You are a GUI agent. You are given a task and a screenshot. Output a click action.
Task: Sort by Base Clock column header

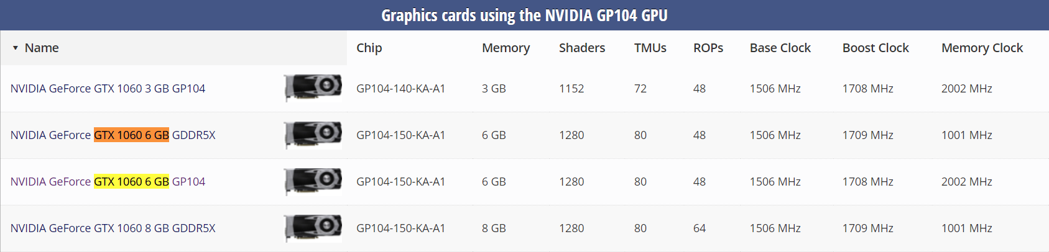pyautogui.click(x=780, y=48)
